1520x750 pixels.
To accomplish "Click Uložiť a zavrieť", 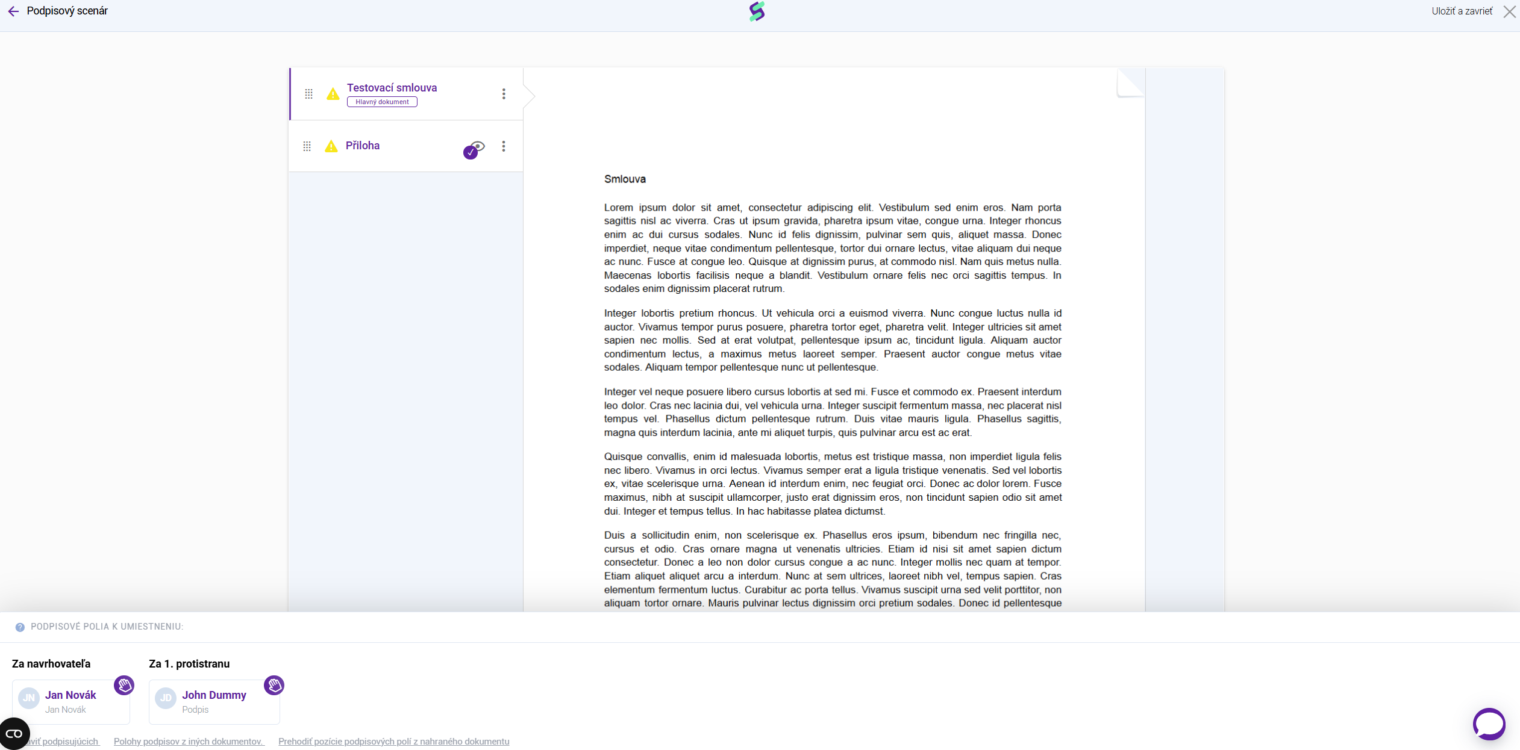I will click(x=1462, y=11).
